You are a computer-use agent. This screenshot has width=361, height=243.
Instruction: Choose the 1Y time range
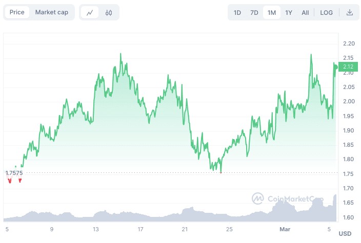coord(289,12)
